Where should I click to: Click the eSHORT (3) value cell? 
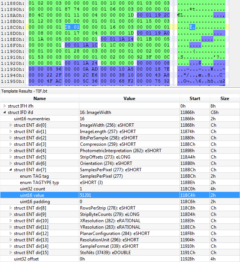pyautogui.click(x=129, y=183)
